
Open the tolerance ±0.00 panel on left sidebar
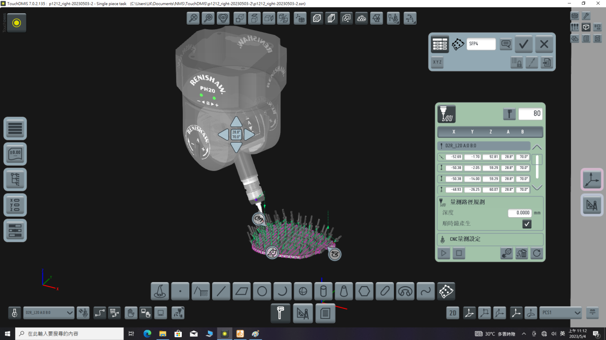click(x=15, y=154)
